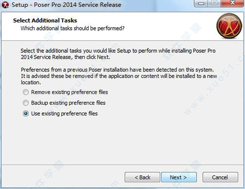Cancel the installation with the Cancel button
This screenshot has height=189, width=245.
tap(220, 177)
